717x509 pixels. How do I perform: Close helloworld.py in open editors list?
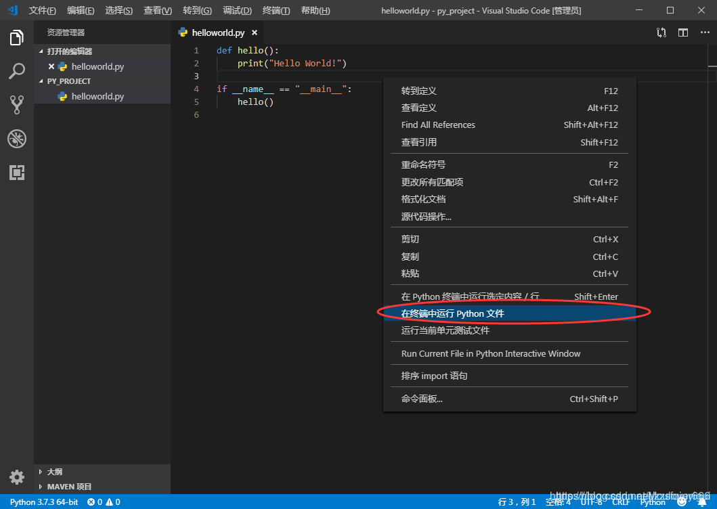pos(51,66)
